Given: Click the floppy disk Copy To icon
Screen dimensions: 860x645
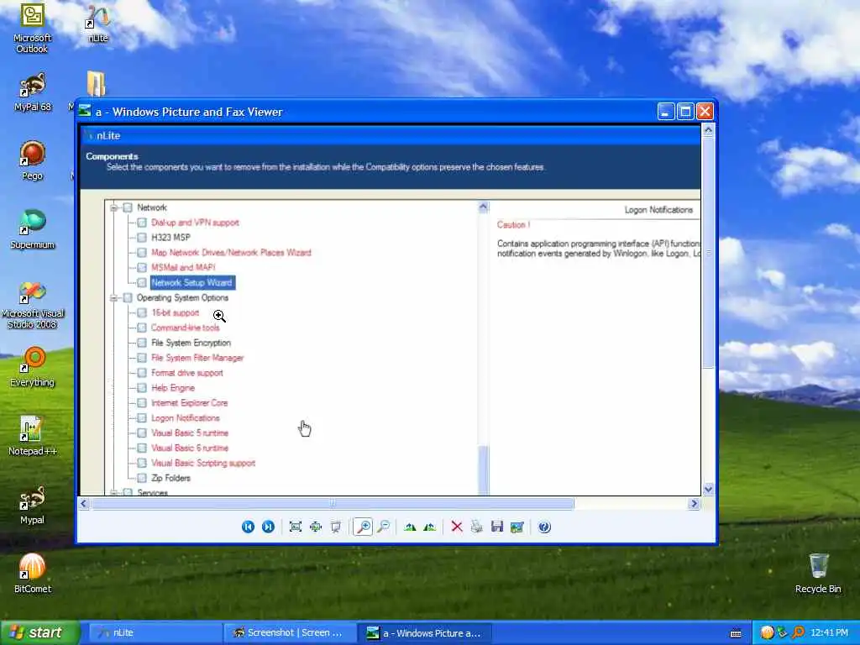Looking at the screenshot, I should 497,527.
